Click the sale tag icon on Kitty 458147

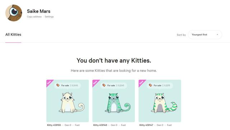[x=150, y=85]
